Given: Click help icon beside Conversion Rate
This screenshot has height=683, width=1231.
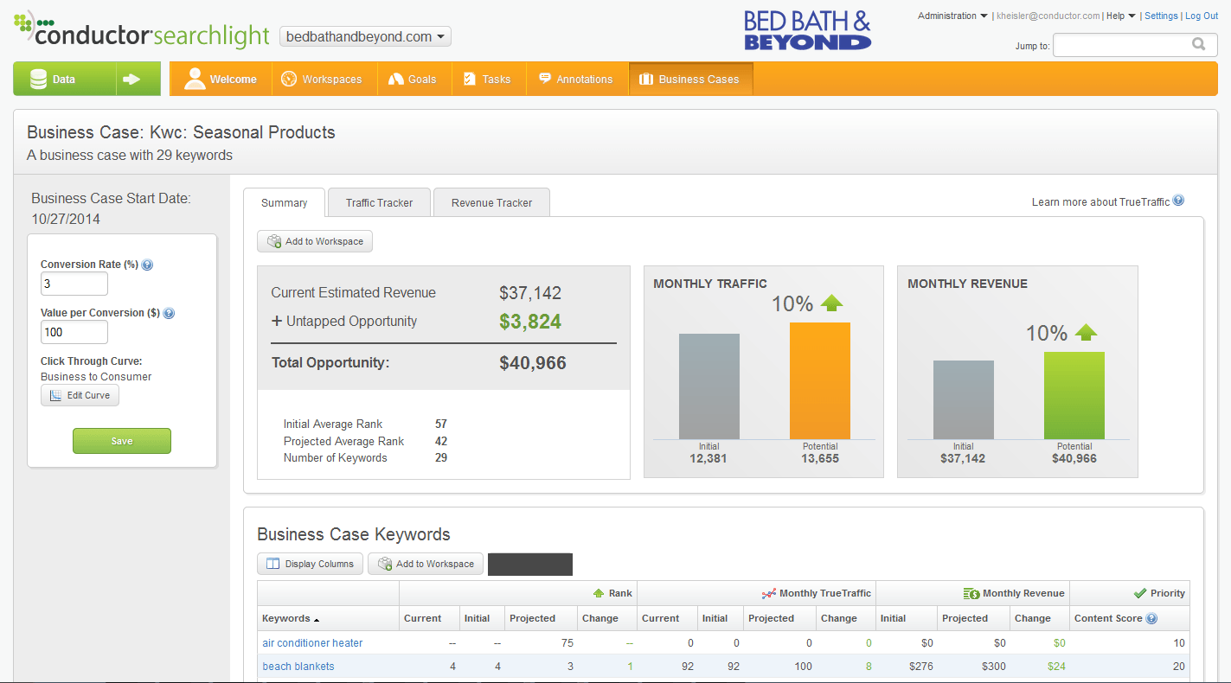Looking at the screenshot, I should tap(147, 265).
